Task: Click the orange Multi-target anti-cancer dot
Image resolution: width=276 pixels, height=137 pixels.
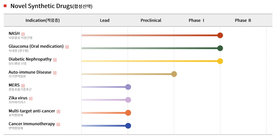Action: [x=128, y=113]
